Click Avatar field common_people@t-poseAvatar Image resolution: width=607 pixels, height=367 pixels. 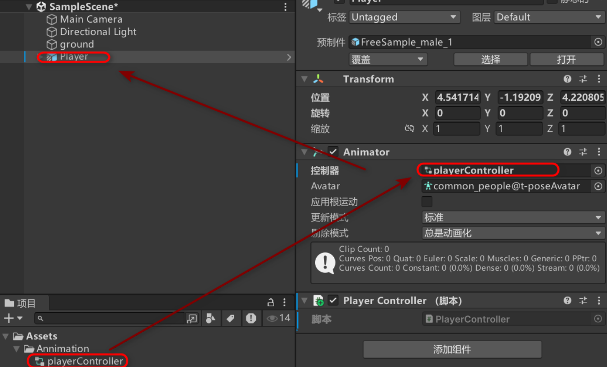(507, 186)
